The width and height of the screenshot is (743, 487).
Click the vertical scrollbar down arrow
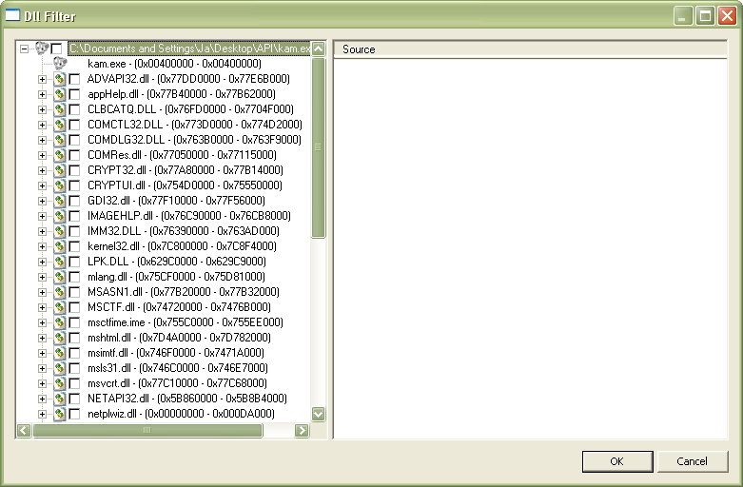coord(319,414)
